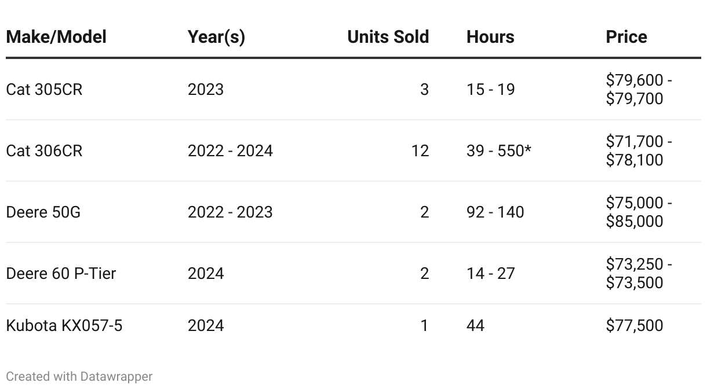Viewport: 707px width, 390px height.
Task: Click the 12 units sold value
Action: tap(420, 151)
